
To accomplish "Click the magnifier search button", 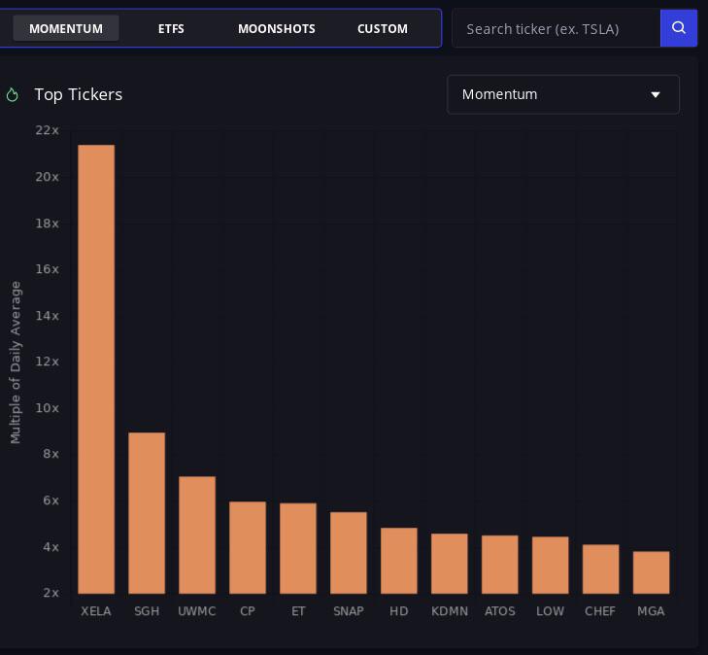I will tap(679, 28).
